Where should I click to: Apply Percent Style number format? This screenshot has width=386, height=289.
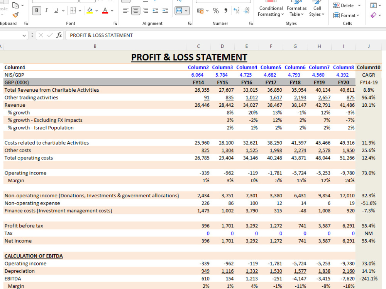click(x=215, y=10)
